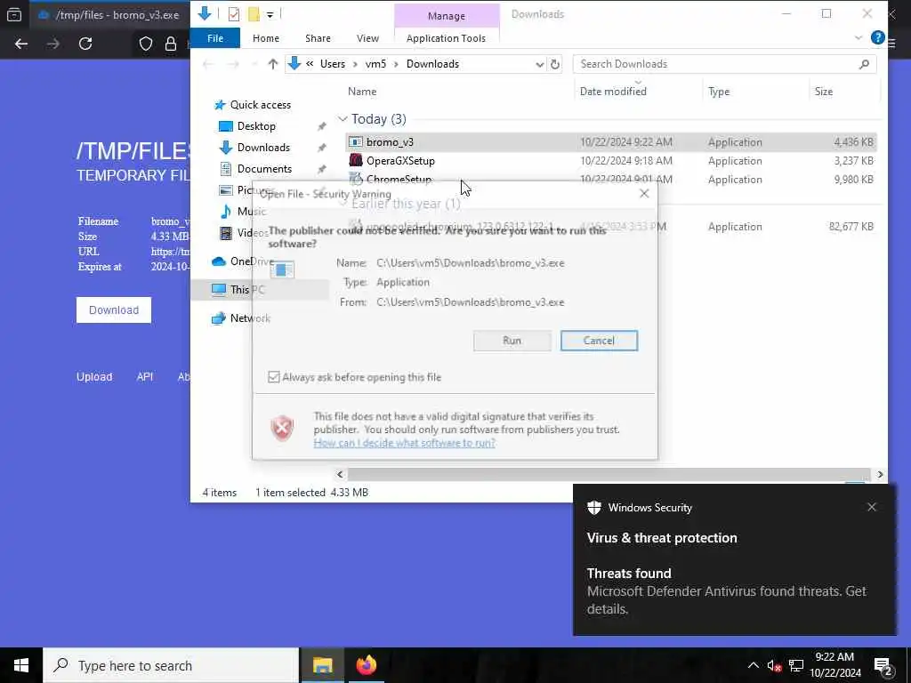Open the address bar history dropdown
911x683 pixels.
[x=539, y=64]
